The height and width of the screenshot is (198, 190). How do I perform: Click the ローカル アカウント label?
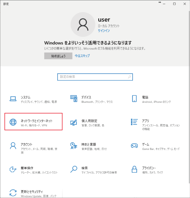click(109, 26)
